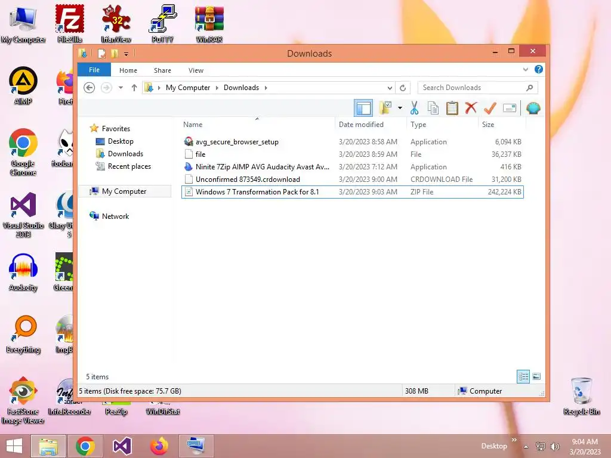Click the shell globe toolbar icon
The height and width of the screenshot is (458, 611).
click(x=533, y=108)
